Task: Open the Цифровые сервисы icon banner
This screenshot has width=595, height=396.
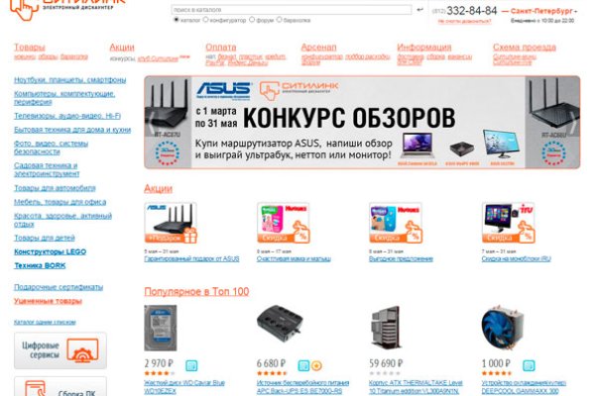Action: click(60, 350)
